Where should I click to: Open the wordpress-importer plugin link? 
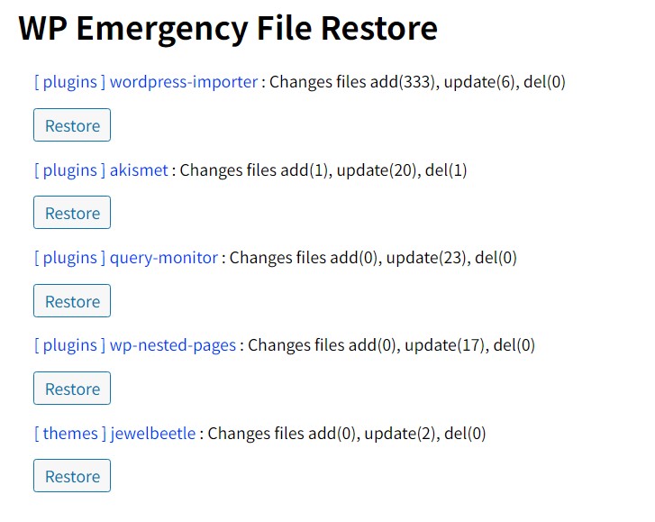184,82
